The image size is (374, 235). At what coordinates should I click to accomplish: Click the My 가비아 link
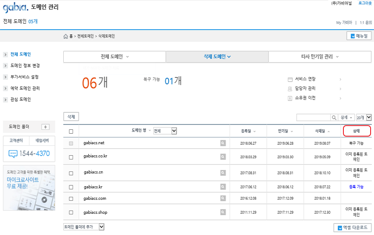(344, 22)
